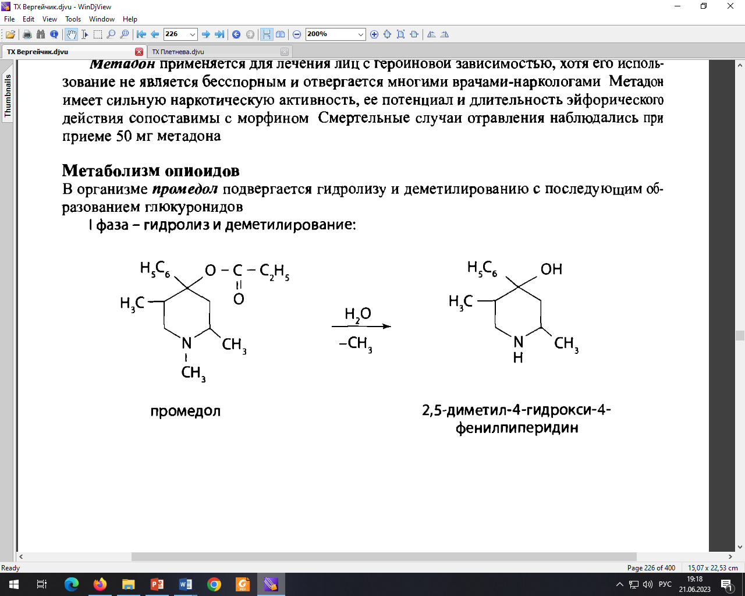The image size is (745, 596).
Task: Click the zoom in plus icon
Action: 374,34
